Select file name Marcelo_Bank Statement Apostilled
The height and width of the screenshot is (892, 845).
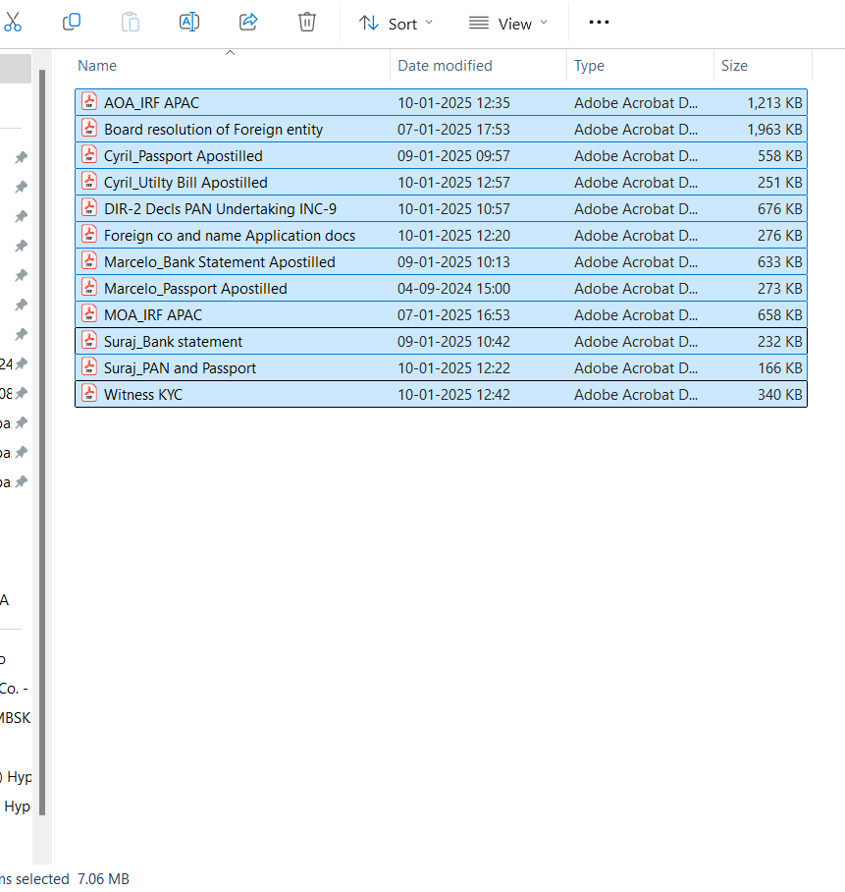220,262
